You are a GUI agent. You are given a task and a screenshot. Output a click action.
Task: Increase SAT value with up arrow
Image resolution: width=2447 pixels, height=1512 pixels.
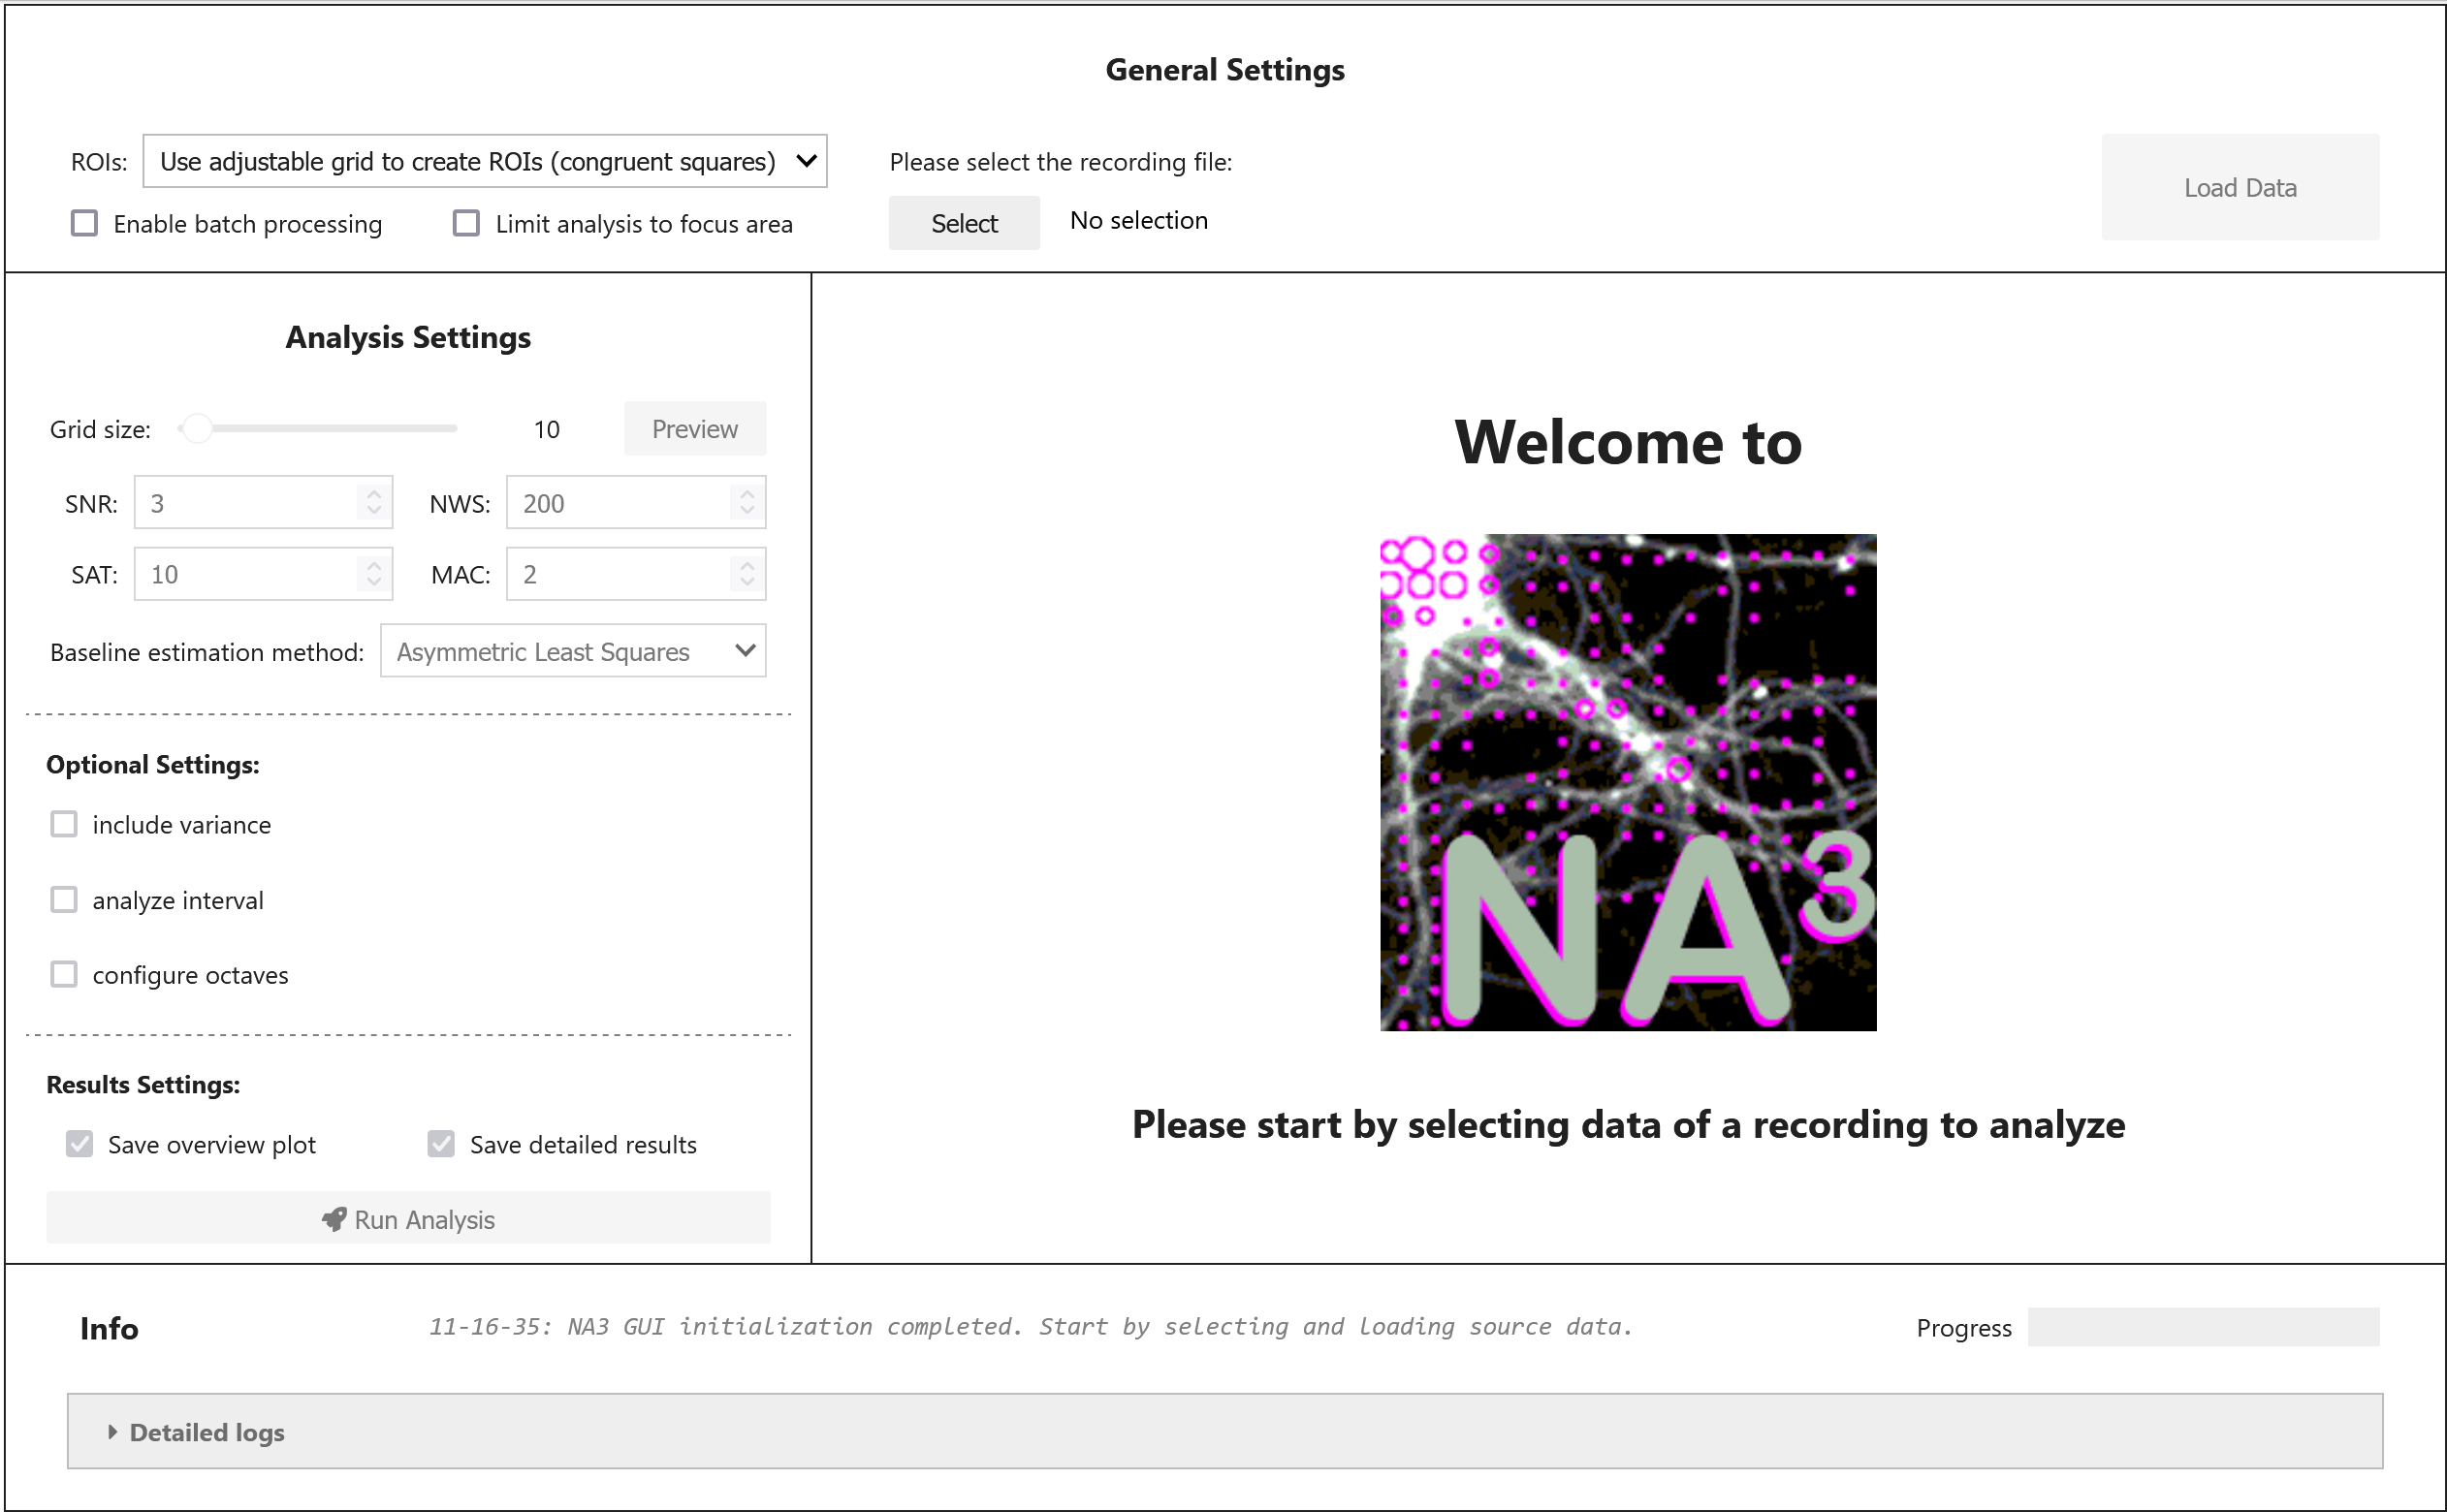point(373,565)
